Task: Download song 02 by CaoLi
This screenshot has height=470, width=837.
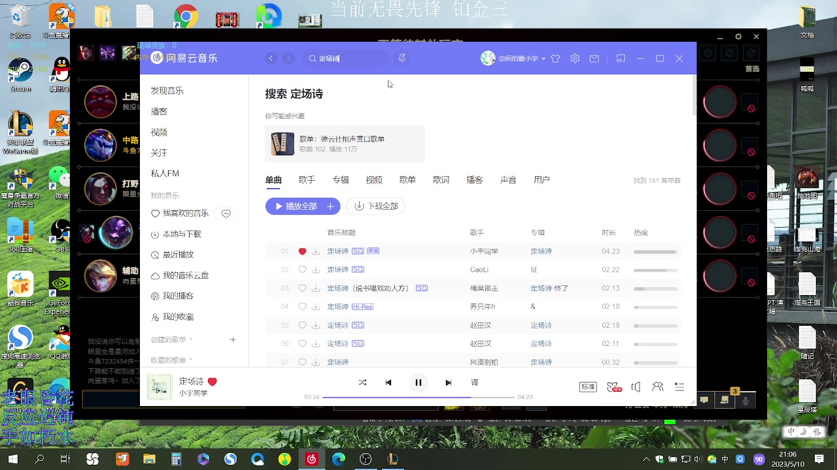Action: 316,270
